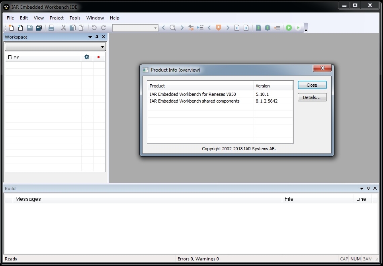Image resolution: width=383 pixels, height=266 pixels.
Task: Click the Compile green arrow icon
Action: pos(258,28)
